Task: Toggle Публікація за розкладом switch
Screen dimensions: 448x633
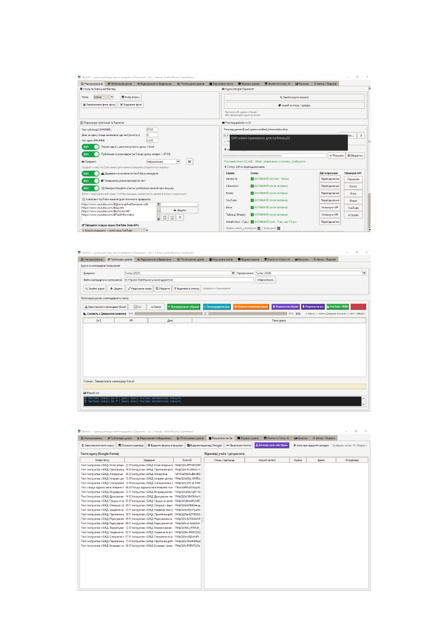Action: point(90,154)
